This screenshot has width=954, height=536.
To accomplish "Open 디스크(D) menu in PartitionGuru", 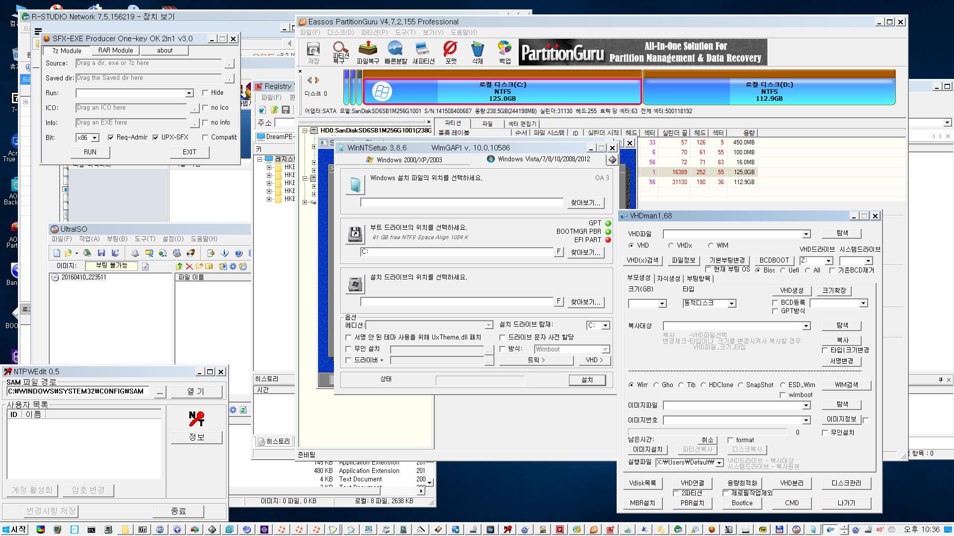I will [340, 32].
